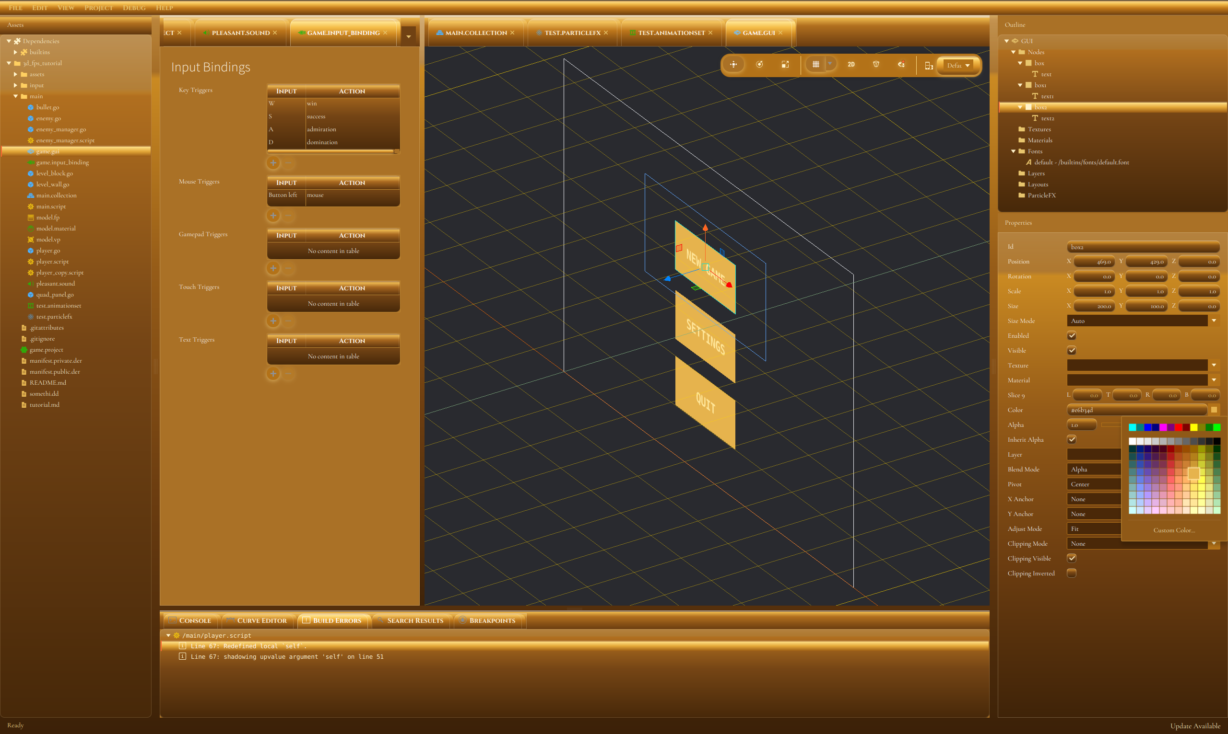Uncheck the Visible checkbox
This screenshot has height=734, width=1228.
click(1072, 351)
